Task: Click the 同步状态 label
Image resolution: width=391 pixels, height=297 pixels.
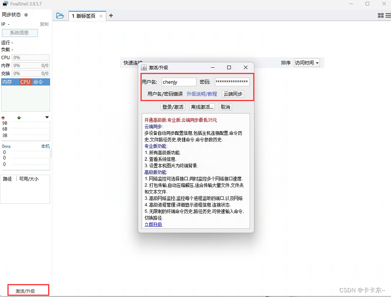Action: click(x=11, y=15)
